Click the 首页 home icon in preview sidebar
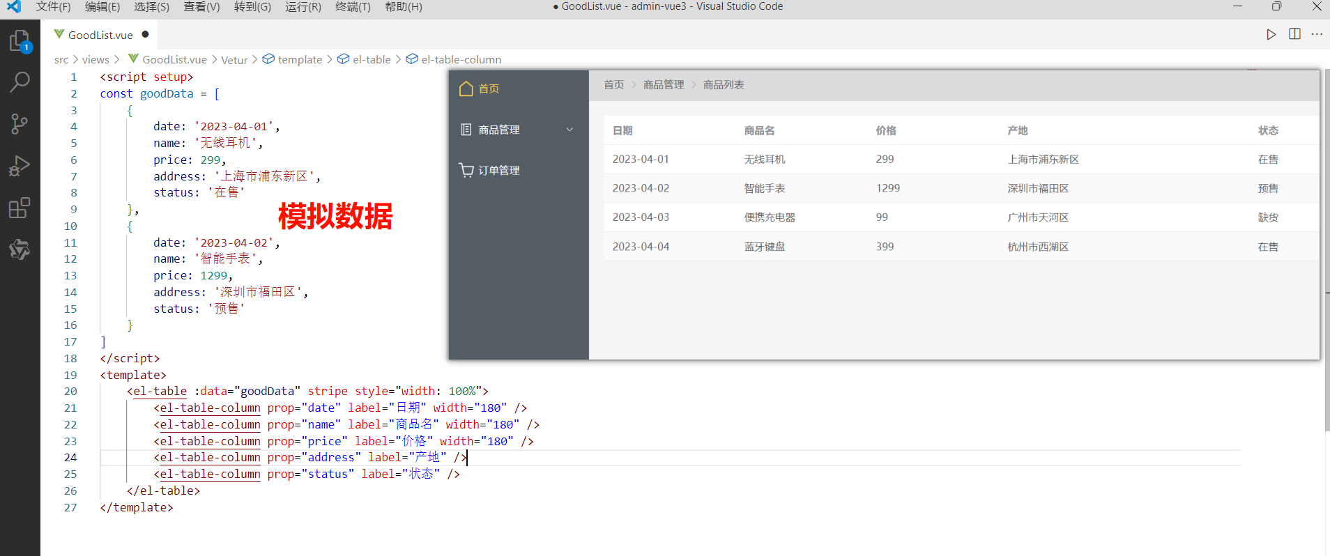1330x556 pixels. (x=466, y=88)
